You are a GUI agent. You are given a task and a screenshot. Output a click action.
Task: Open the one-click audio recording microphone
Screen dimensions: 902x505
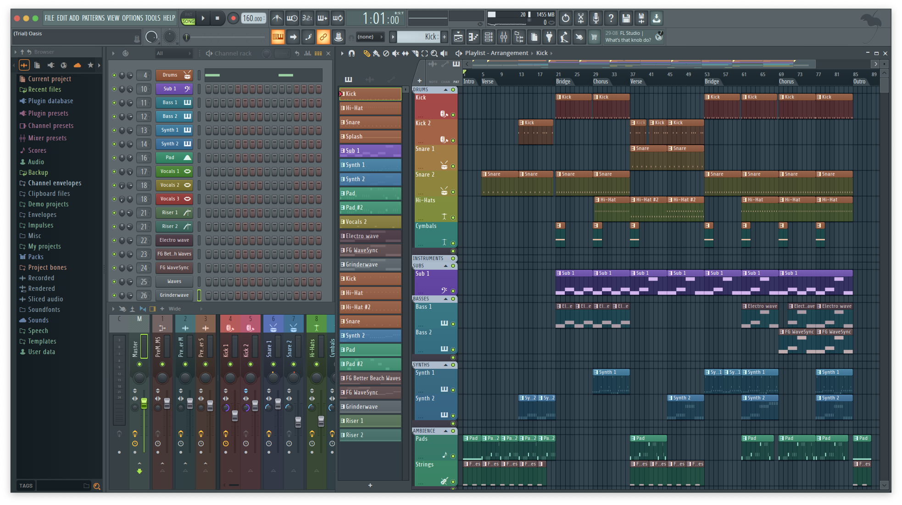point(596,18)
